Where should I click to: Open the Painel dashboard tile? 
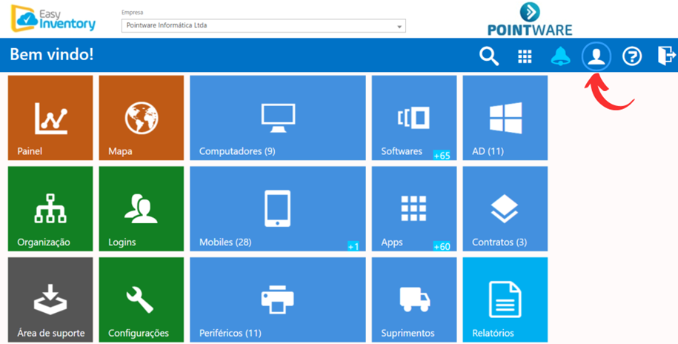point(50,119)
